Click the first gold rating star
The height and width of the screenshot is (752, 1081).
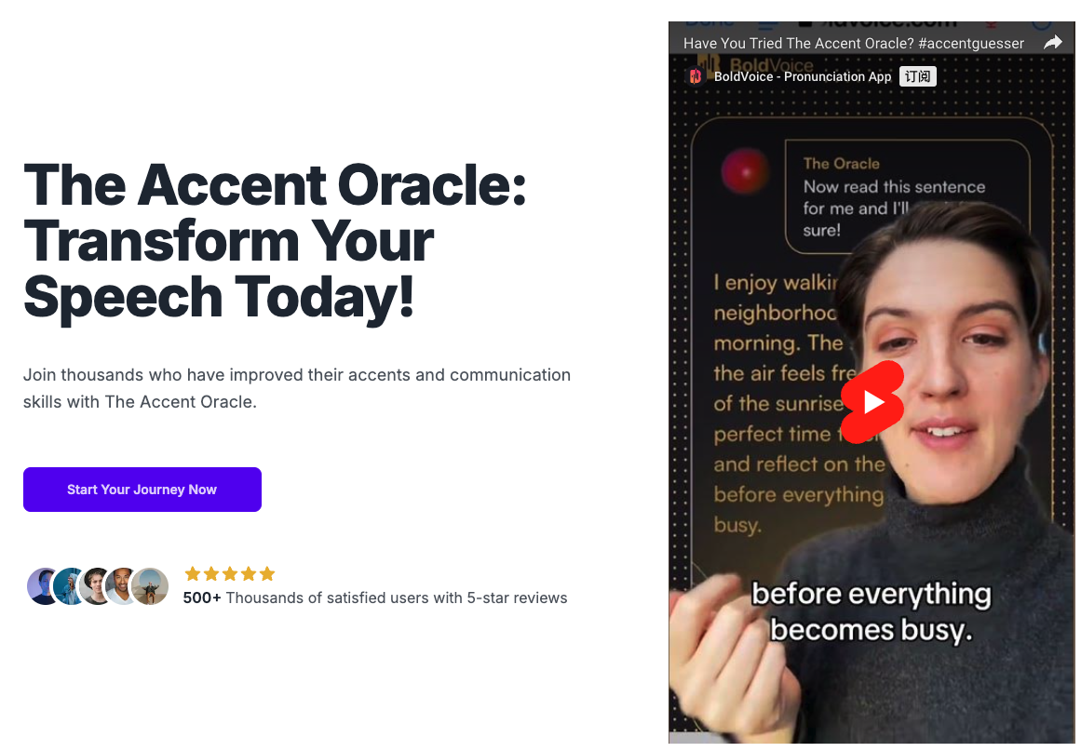click(x=193, y=573)
